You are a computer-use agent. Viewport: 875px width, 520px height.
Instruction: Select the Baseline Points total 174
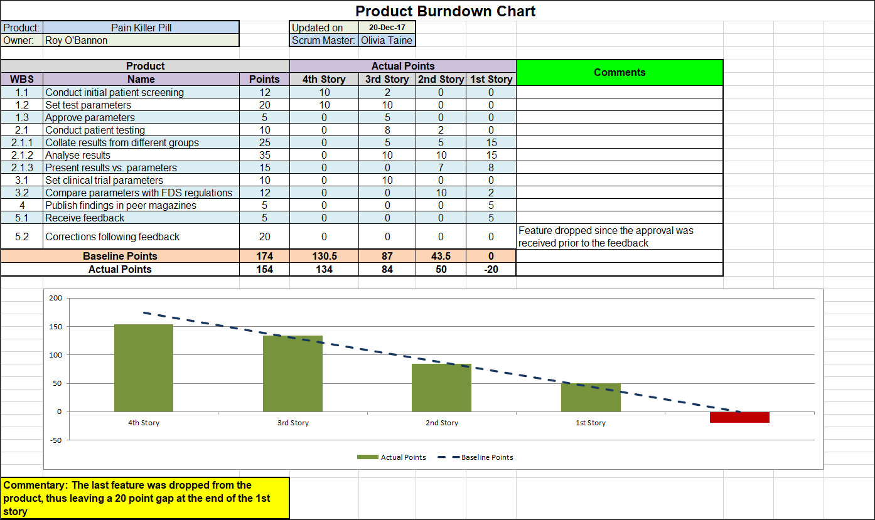[264, 256]
